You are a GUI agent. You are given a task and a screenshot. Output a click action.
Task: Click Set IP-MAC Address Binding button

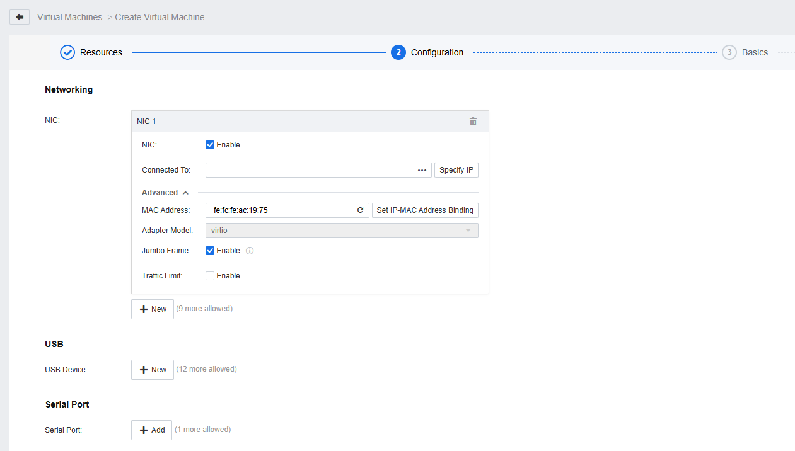point(425,210)
